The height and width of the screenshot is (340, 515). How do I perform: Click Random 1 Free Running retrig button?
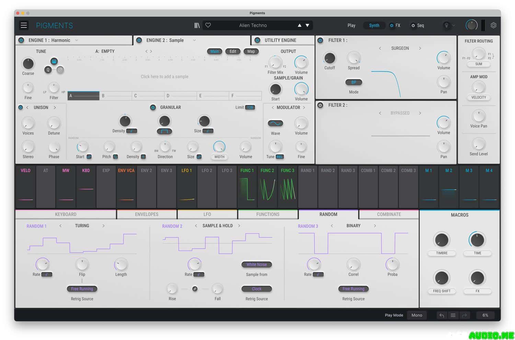[82, 289]
